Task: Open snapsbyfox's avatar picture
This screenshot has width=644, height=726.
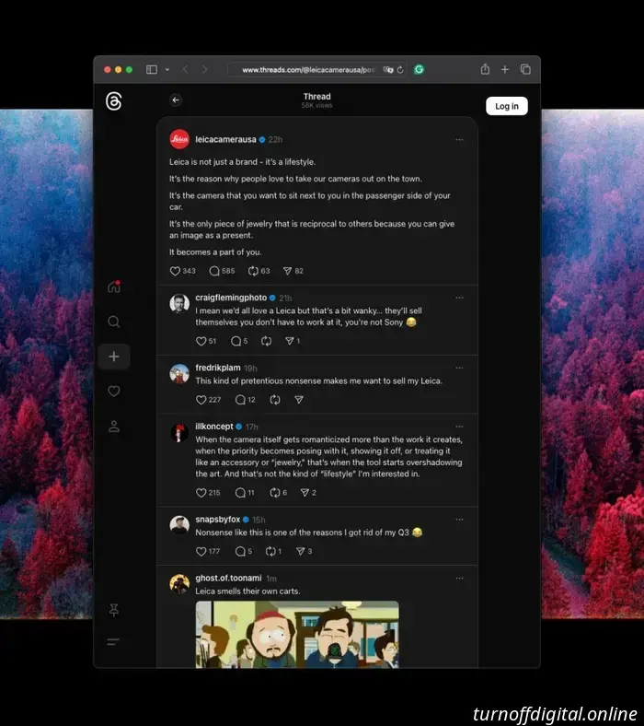Action: [179, 525]
